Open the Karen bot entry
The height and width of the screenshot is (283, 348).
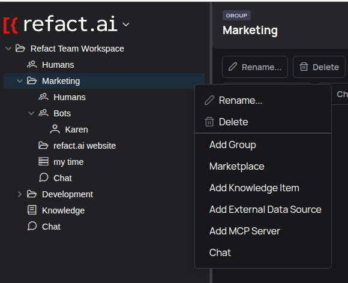(77, 130)
